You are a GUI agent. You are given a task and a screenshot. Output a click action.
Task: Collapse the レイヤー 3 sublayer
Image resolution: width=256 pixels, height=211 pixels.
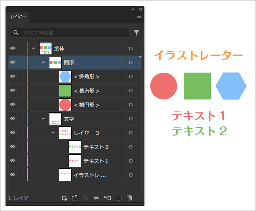click(x=53, y=133)
